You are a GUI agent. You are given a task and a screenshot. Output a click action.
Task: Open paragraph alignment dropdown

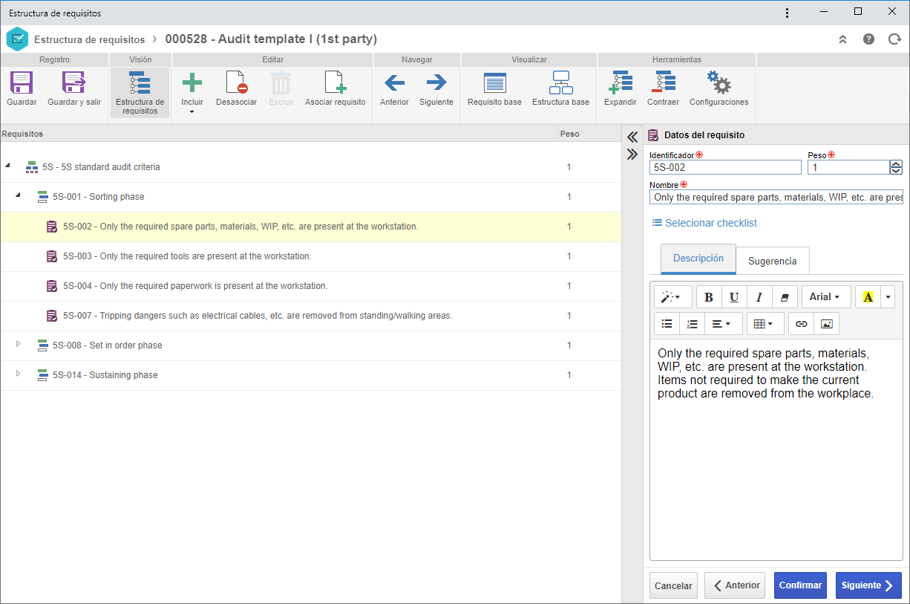(x=724, y=324)
